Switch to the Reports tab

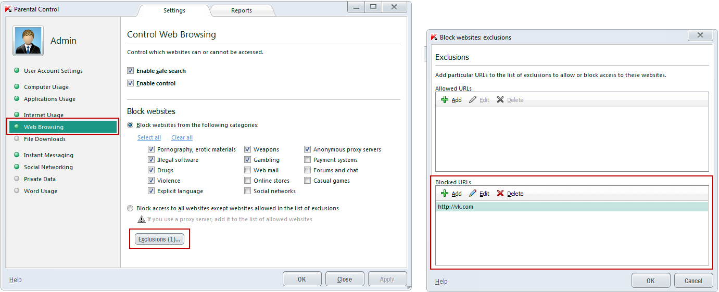pyautogui.click(x=242, y=10)
